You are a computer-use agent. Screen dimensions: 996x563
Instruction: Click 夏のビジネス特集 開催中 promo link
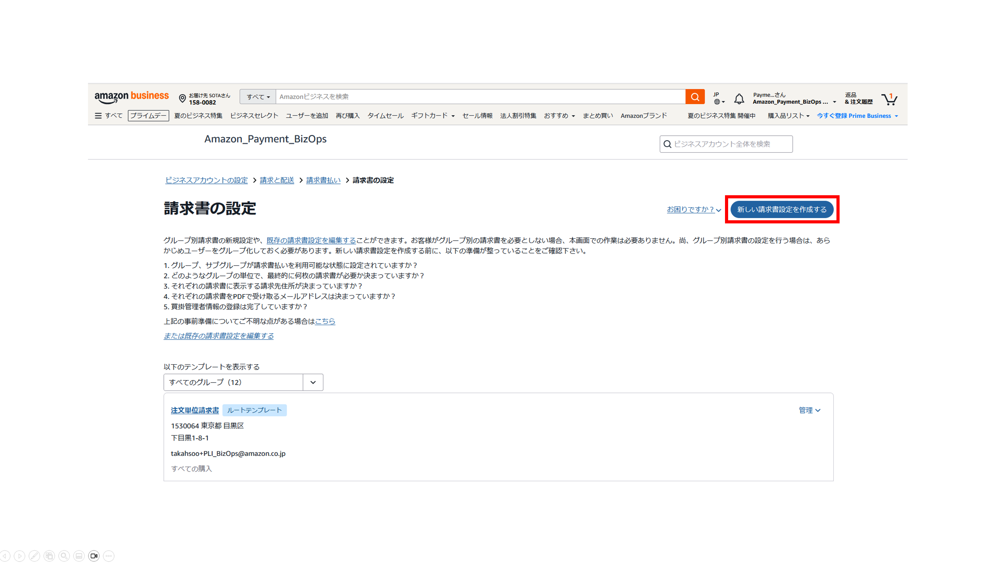pos(721,116)
